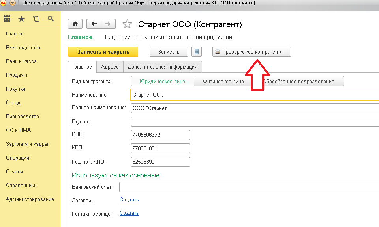
Task: Select Физическое лицо counterparty type
Action: [223, 82]
